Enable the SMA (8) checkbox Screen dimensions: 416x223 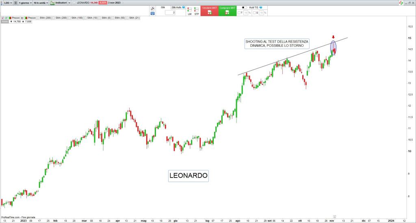100,18
